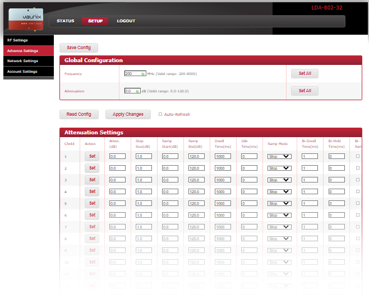Click Set All for Frequency

pos(305,73)
